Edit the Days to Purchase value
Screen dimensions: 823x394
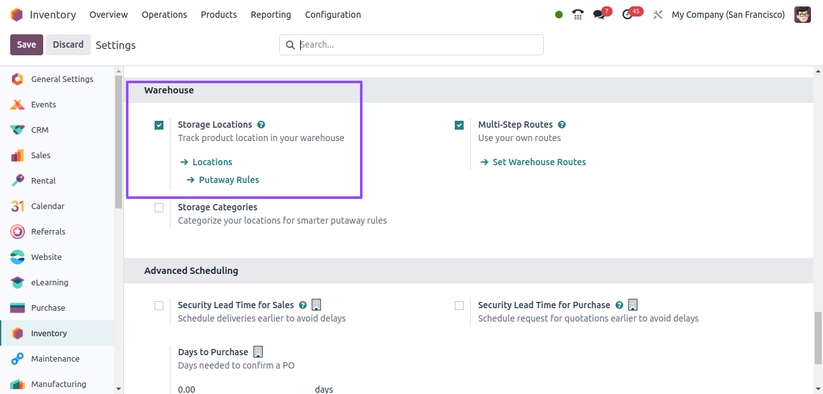pyautogui.click(x=242, y=389)
